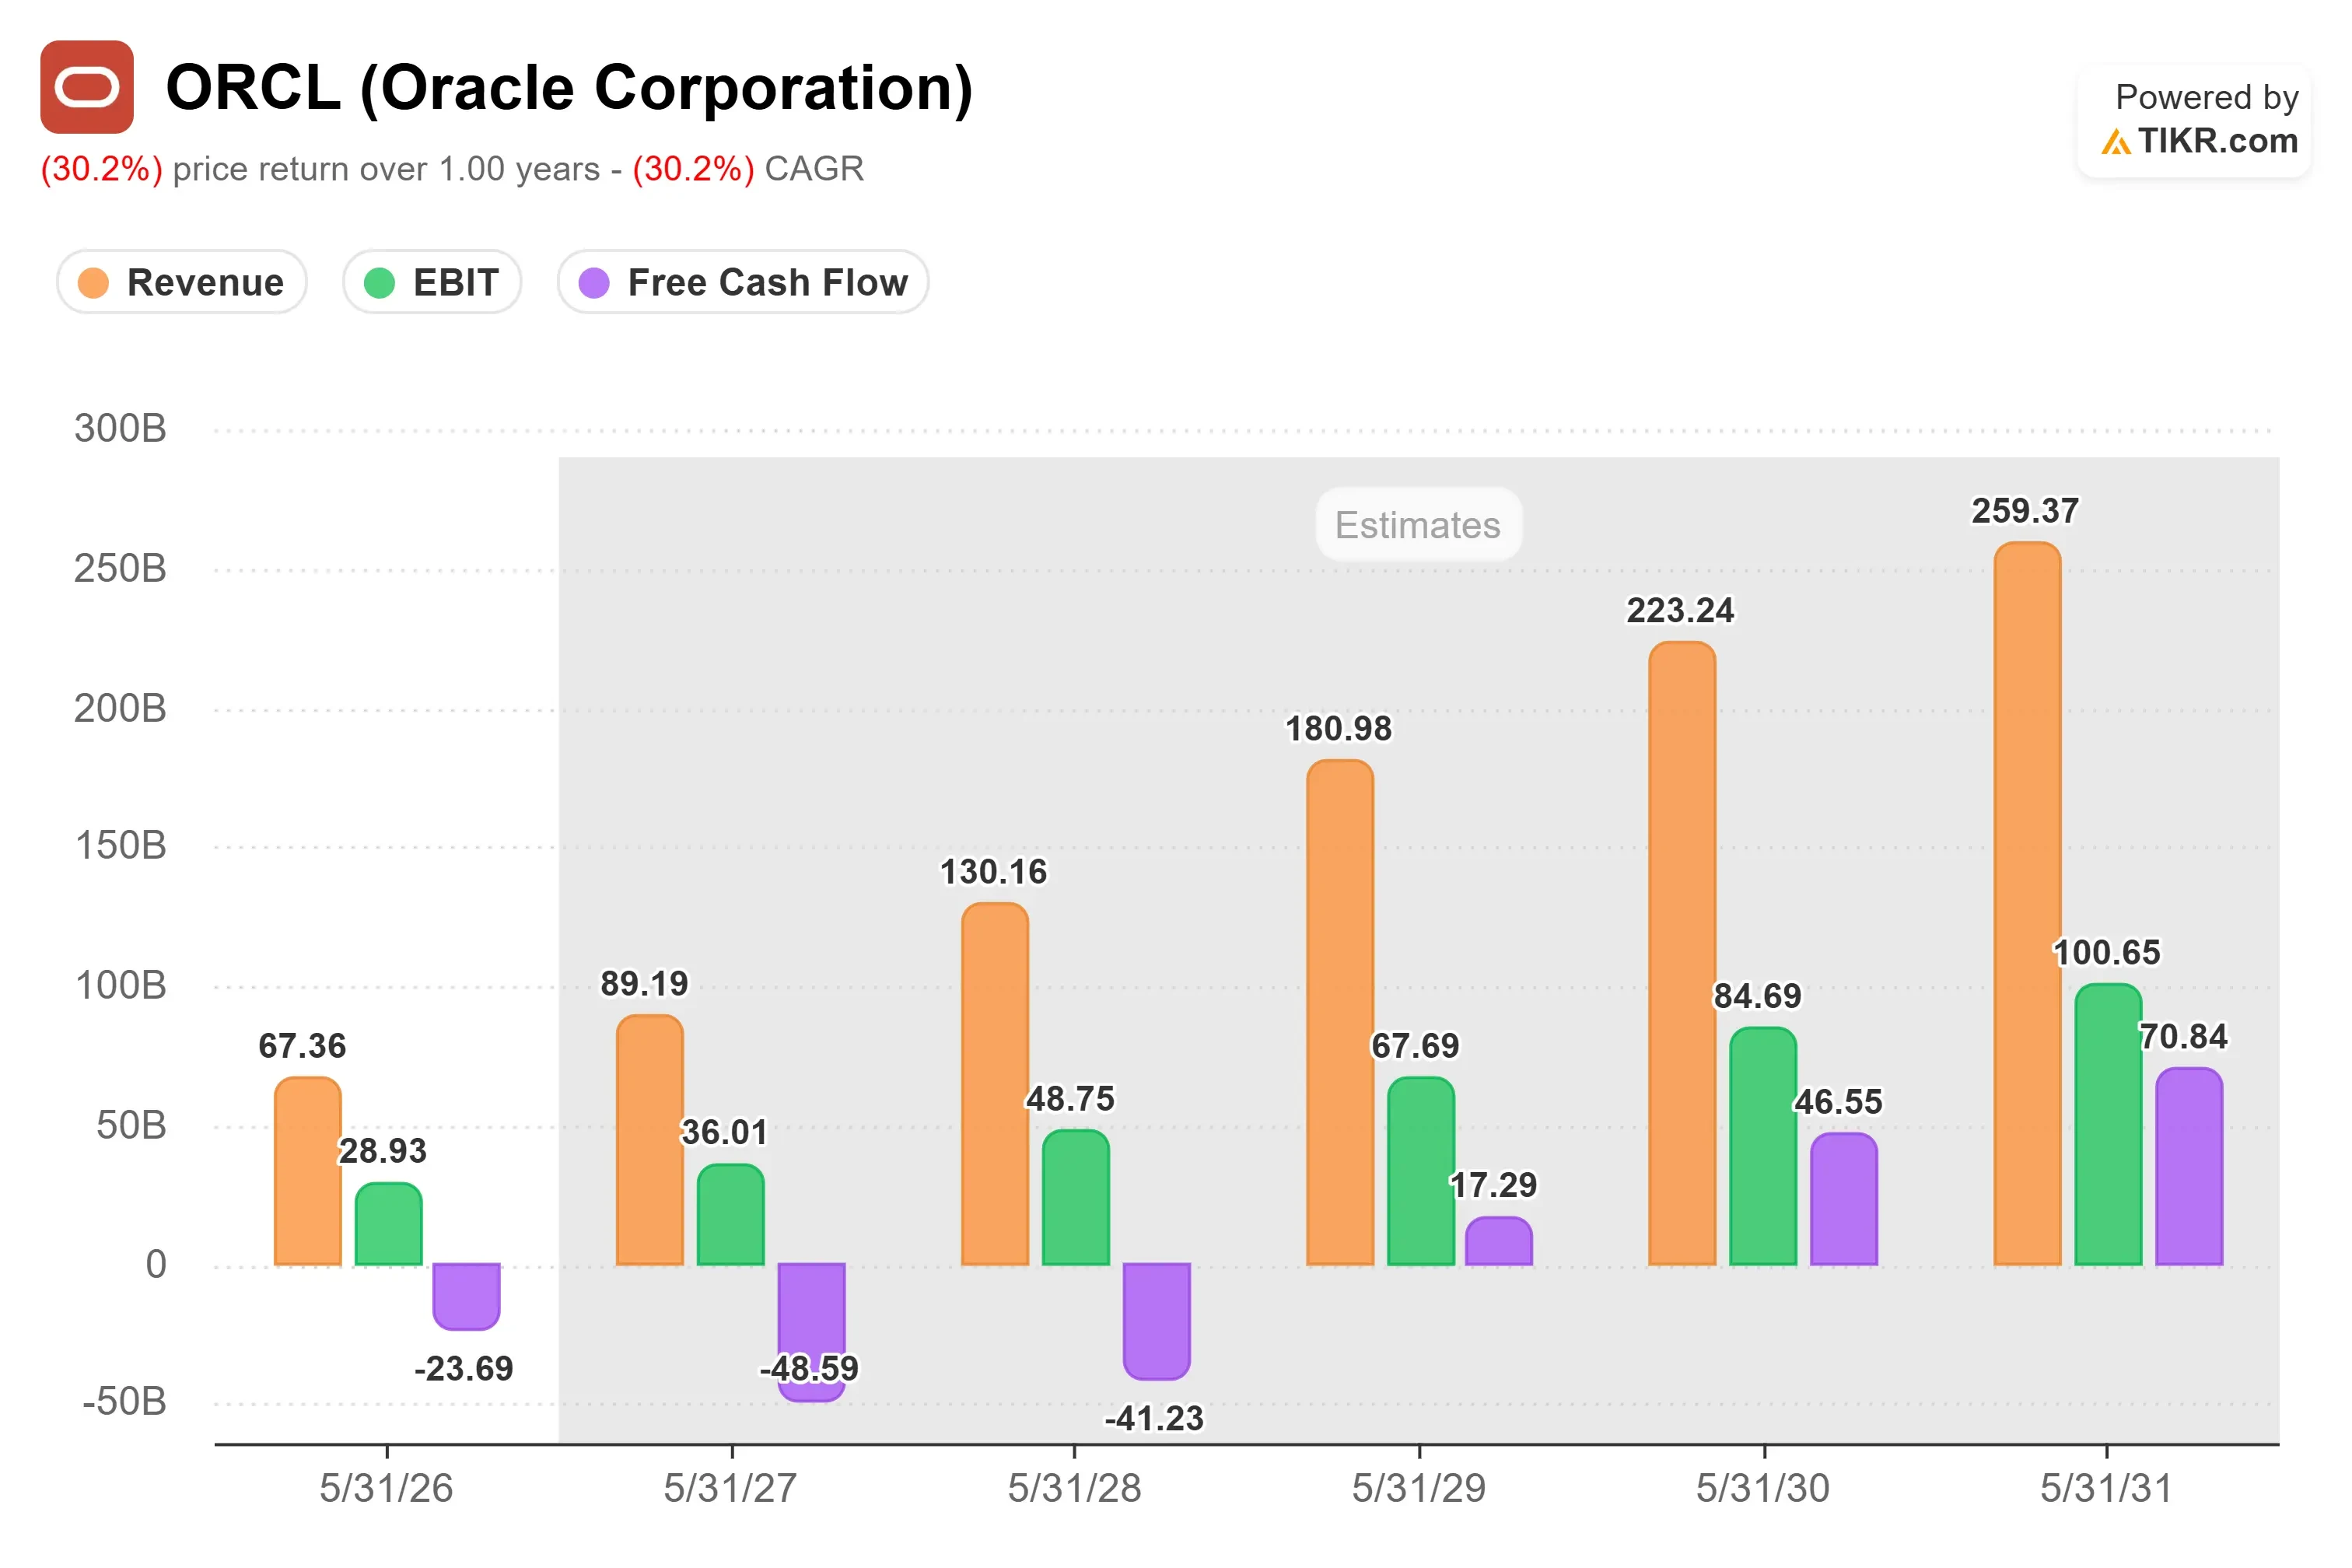Select the -41.23 free cash flow bar
Image resolution: width=2352 pixels, height=1568 pixels.
click(1157, 1321)
